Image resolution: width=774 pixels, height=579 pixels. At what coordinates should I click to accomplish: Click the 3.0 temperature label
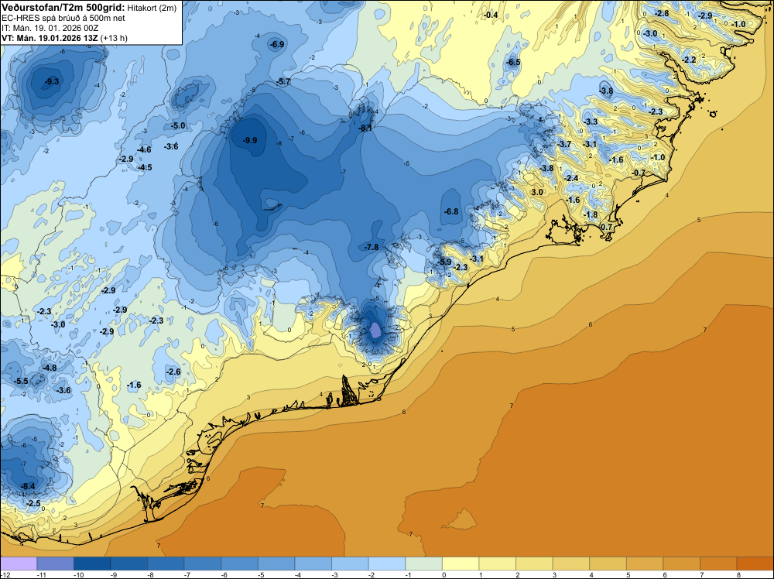point(537,192)
